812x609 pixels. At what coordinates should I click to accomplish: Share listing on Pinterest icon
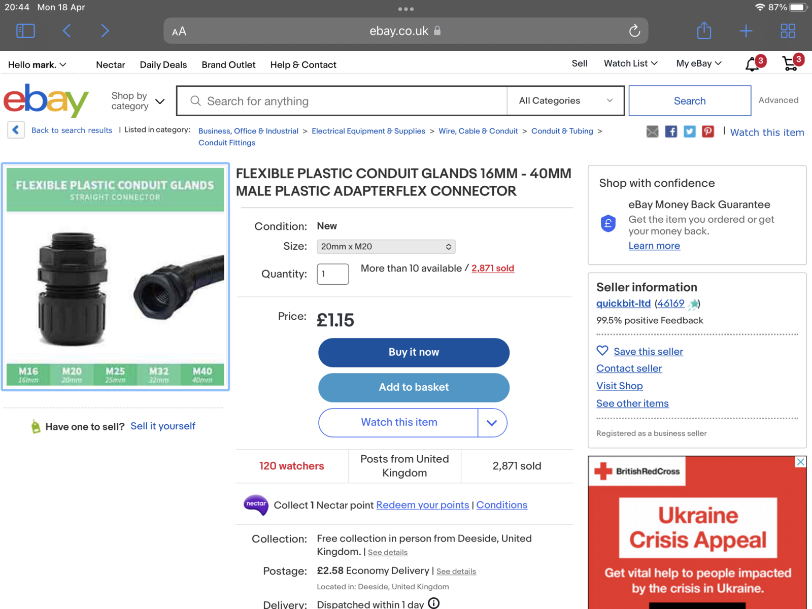708,132
